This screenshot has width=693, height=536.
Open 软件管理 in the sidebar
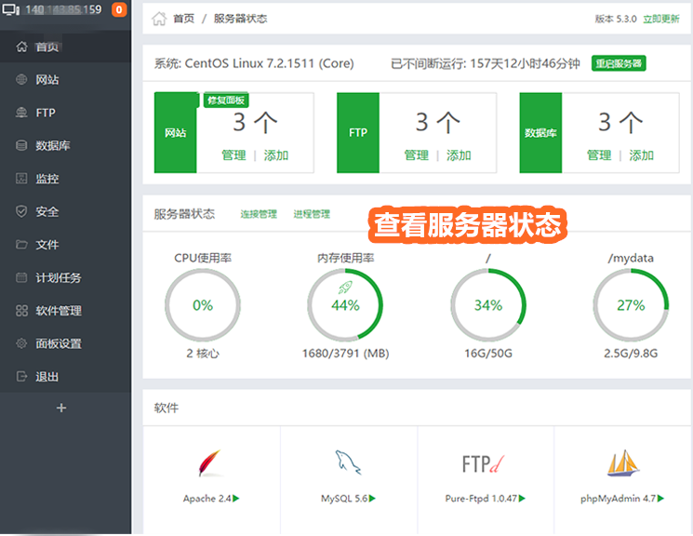[58, 311]
